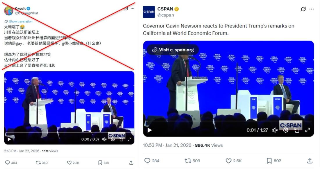Image resolution: width=320 pixels, height=169 pixels.
Task: Reply to the CSPAN post with 284 replies
Action: click(147, 161)
